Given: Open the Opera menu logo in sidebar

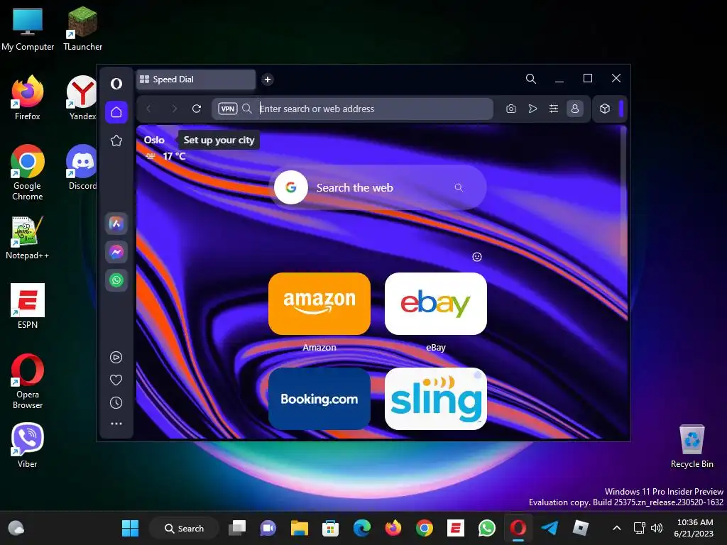Looking at the screenshot, I should coord(116,84).
